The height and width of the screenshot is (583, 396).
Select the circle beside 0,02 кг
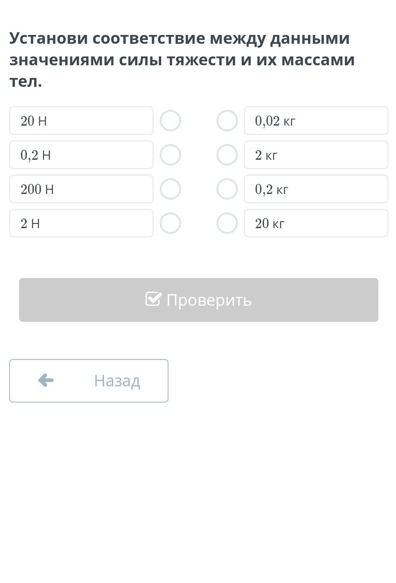coord(227,121)
